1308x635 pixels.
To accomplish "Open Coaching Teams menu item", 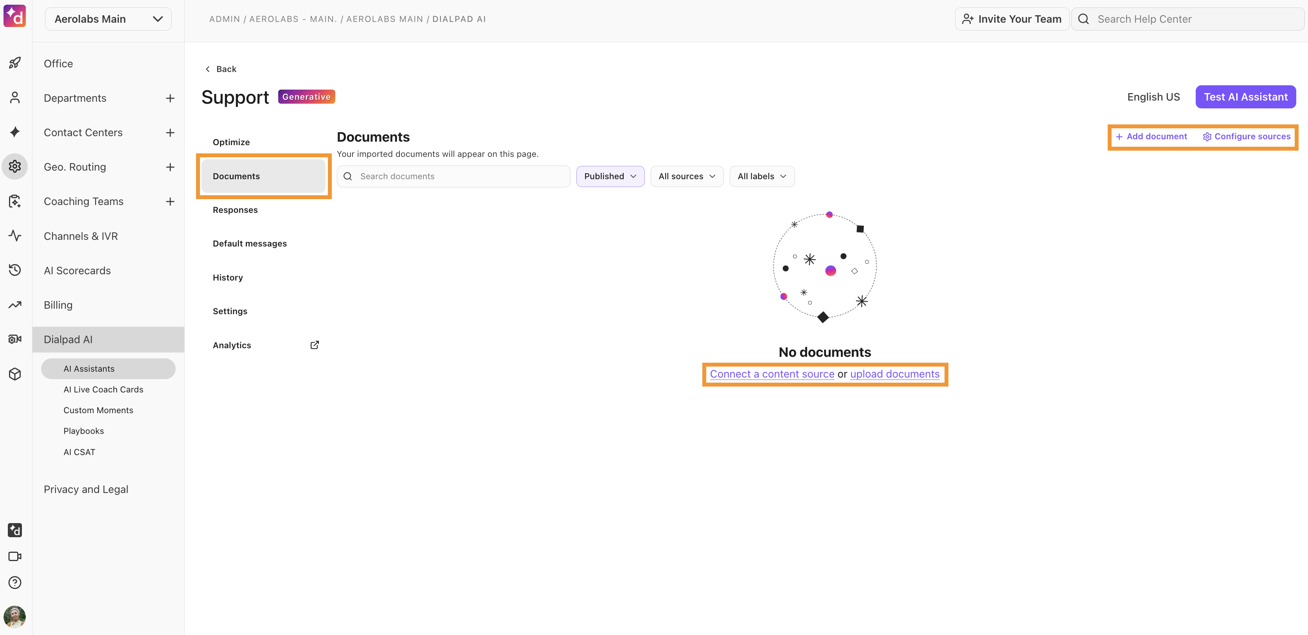I will (x=84, y=201).
